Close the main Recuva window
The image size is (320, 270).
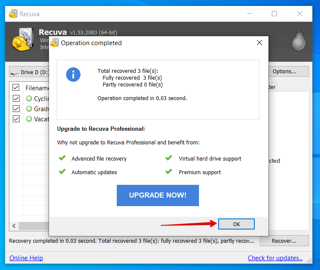point(300,14)
